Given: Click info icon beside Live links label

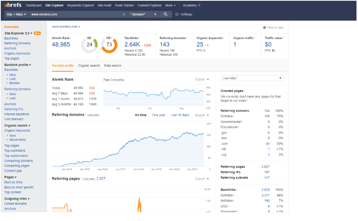Looking at the screenshot, I should 237,78.
